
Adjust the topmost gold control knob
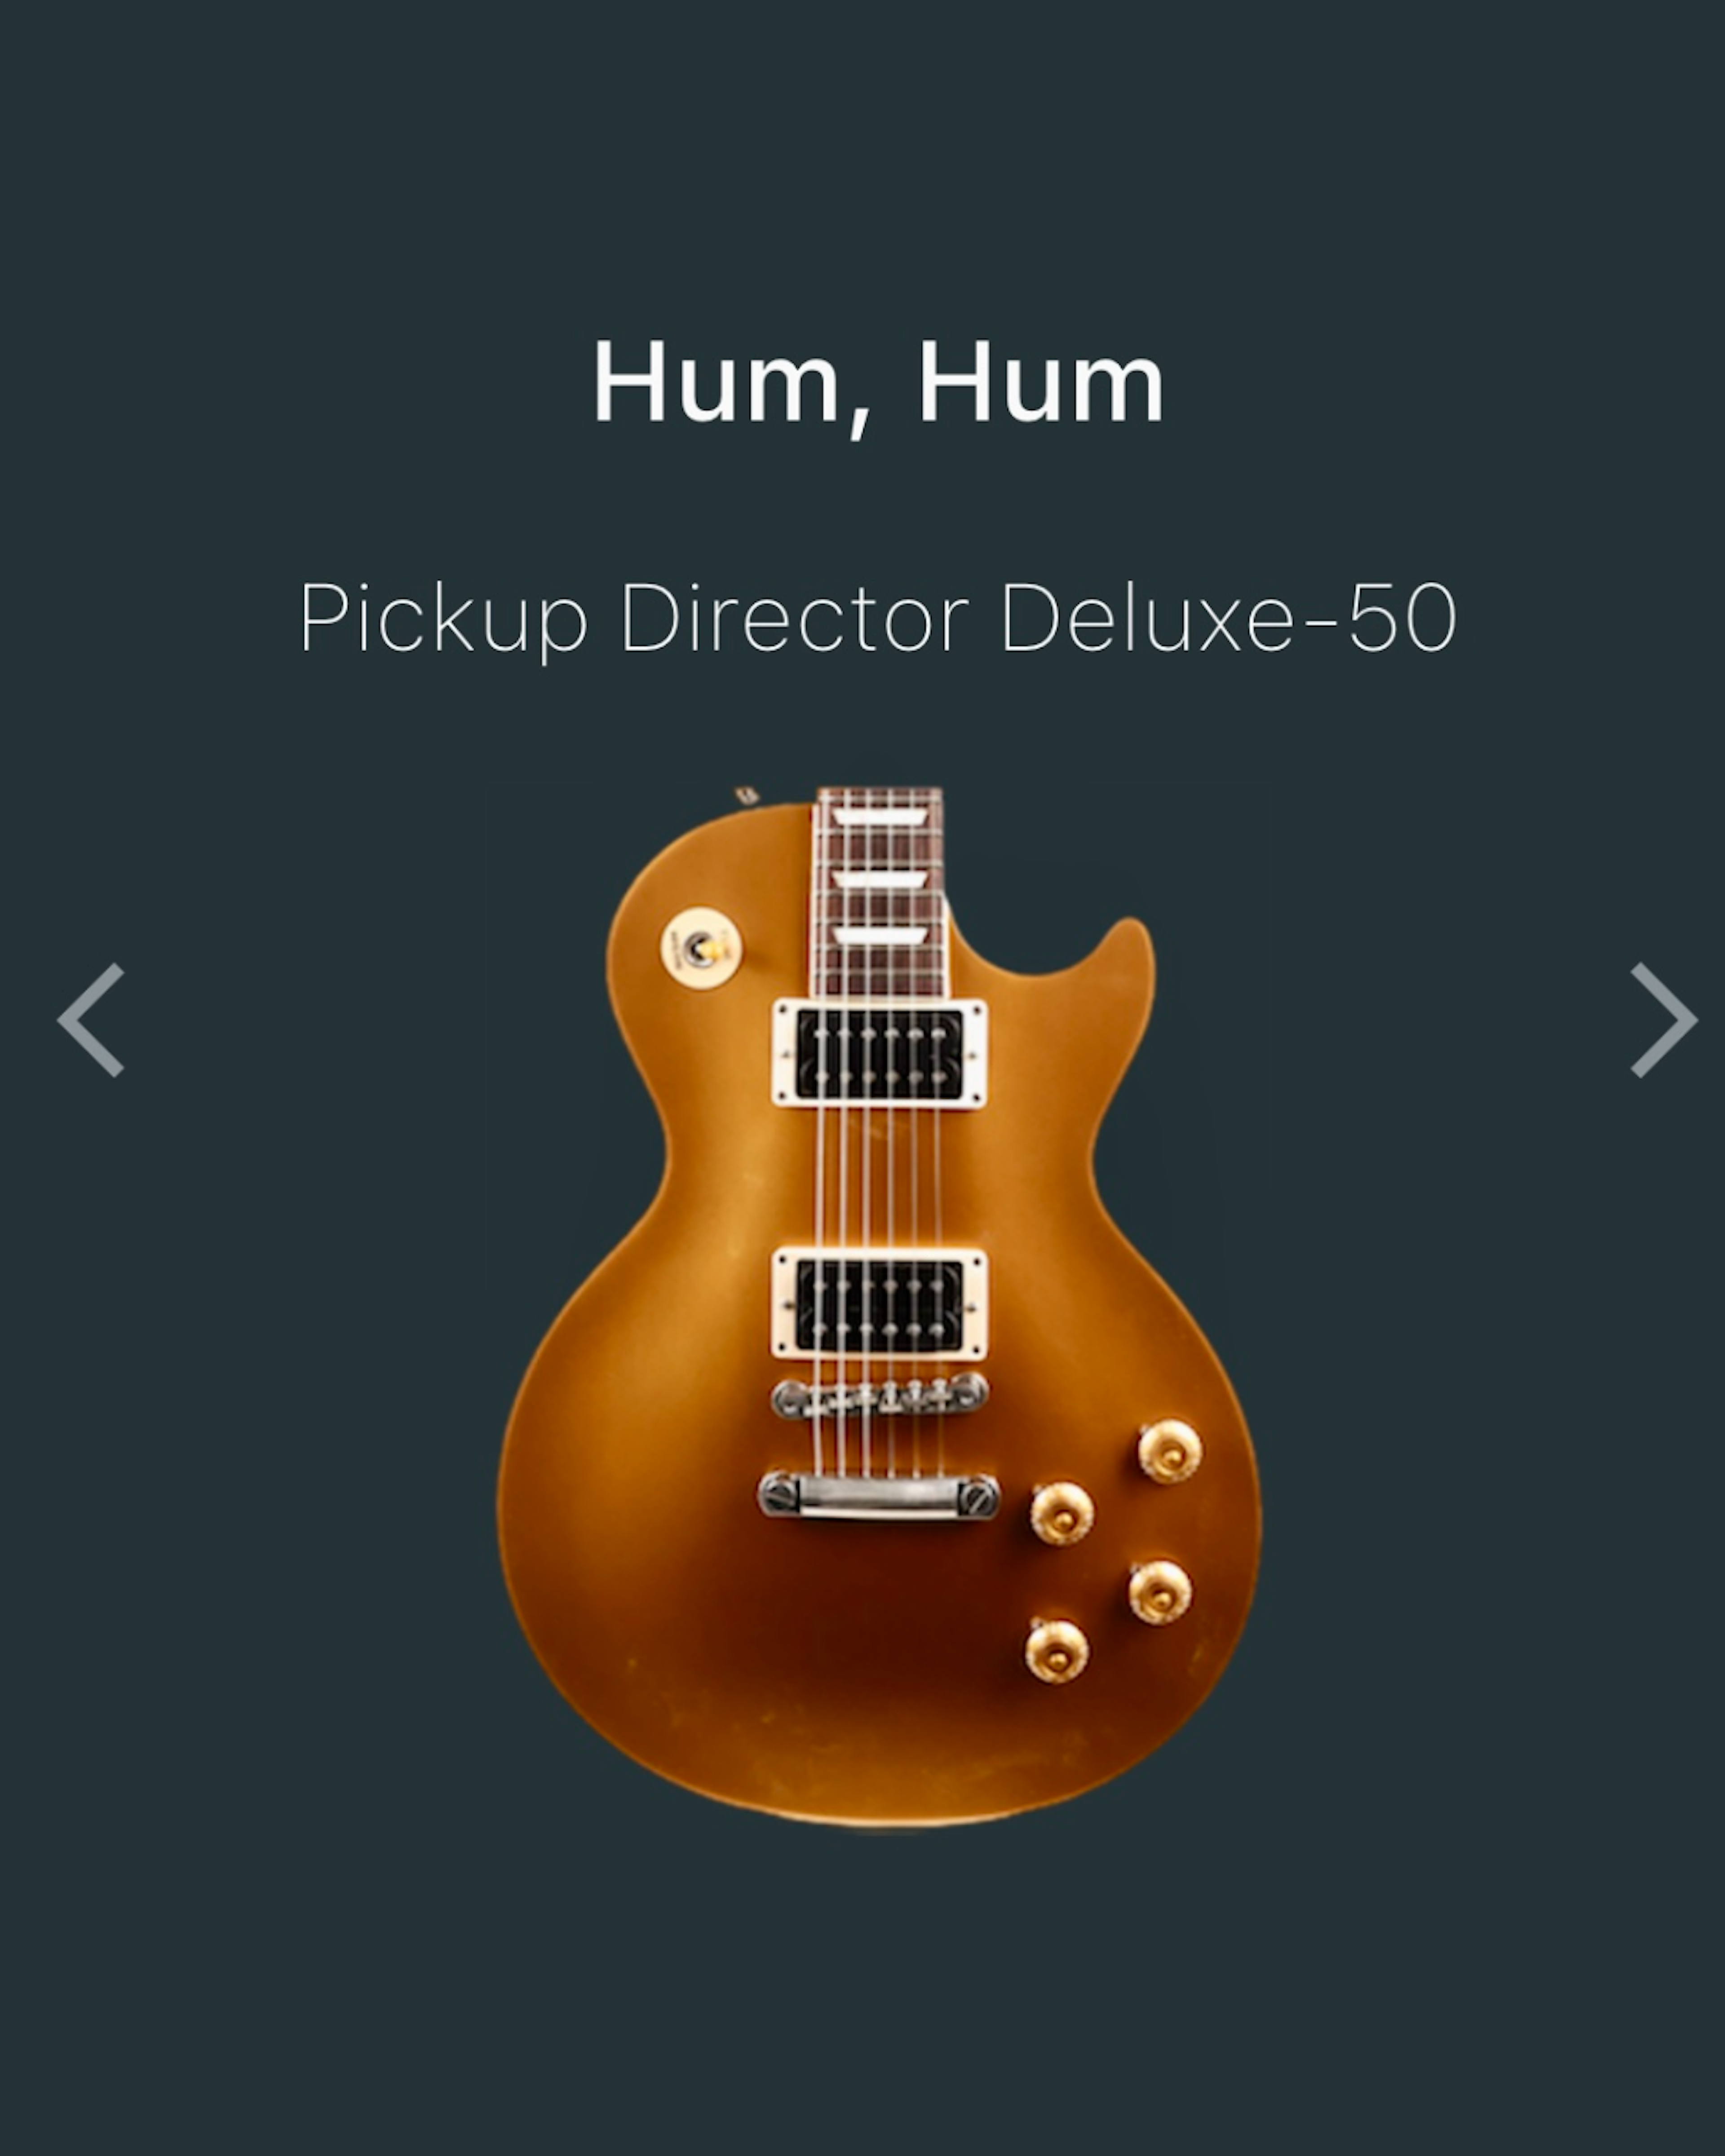pos(1169,1451)
